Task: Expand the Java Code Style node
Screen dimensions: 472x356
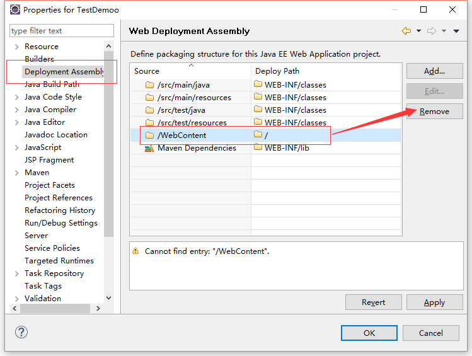Action: [x=17, y=97]
